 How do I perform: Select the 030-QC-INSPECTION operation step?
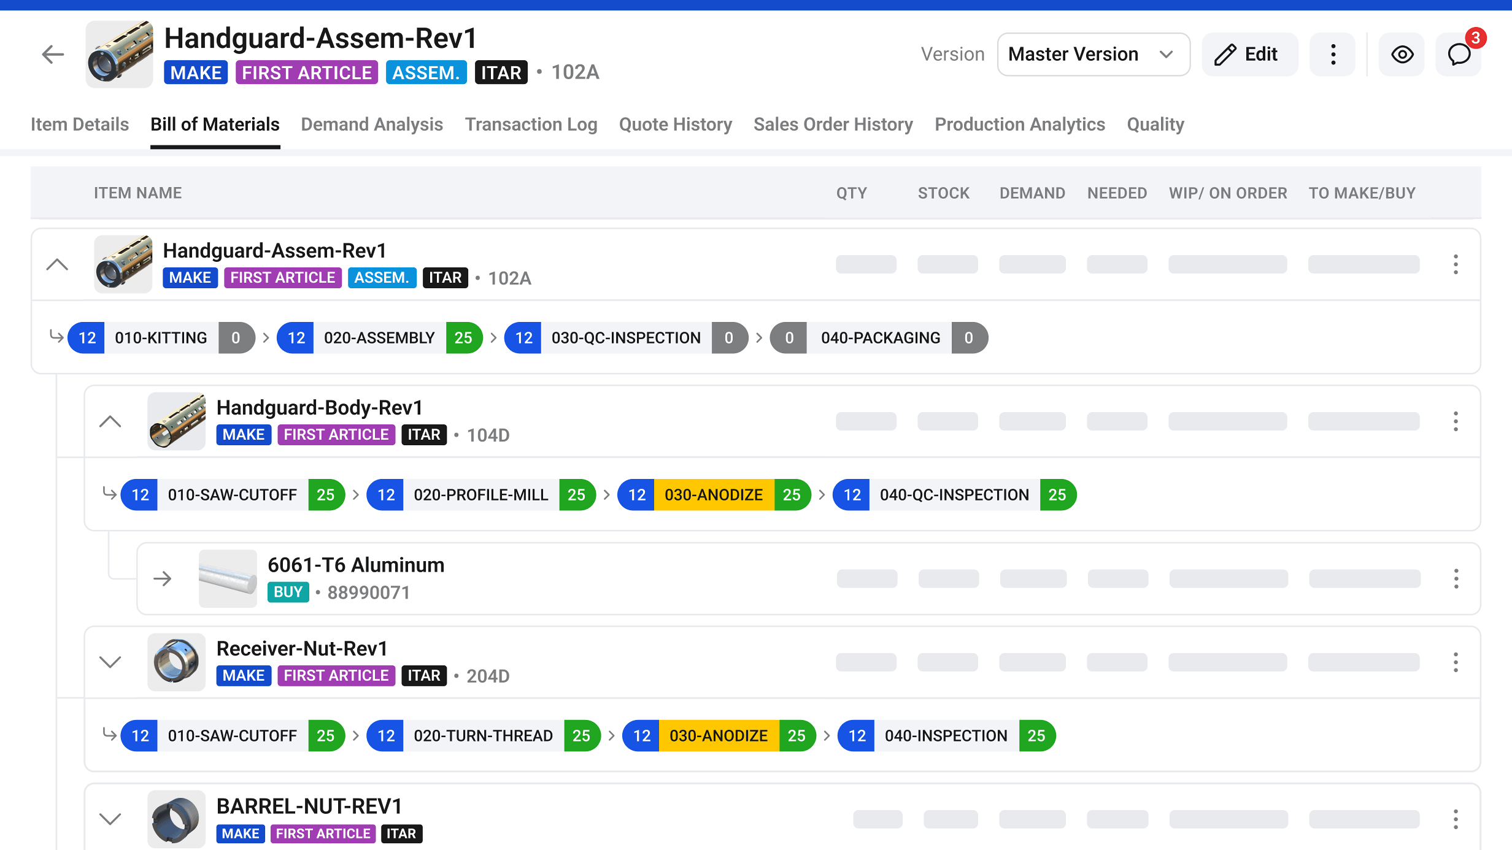tap(626, 338)
